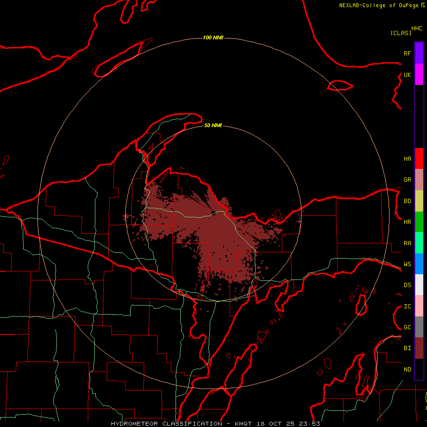The width and height of the screenshot is (427, 427).
Task: Click the 100 NMI range ring label
Action: point(213,37)
